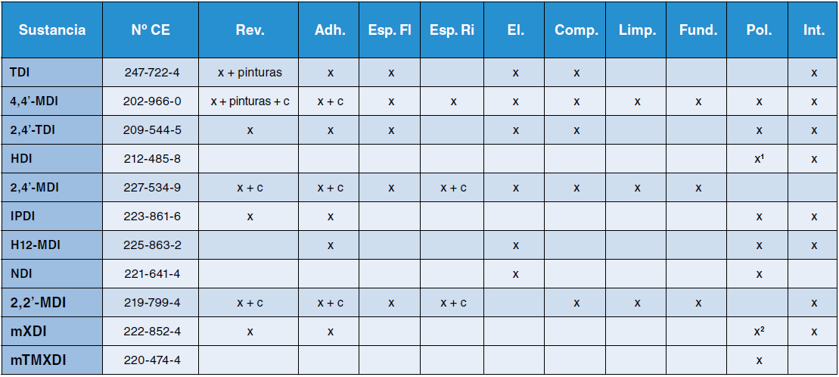The width and height of the screenshot is (839, 377).
Task: Click the Pol. column header
Action: click(758, 30)
